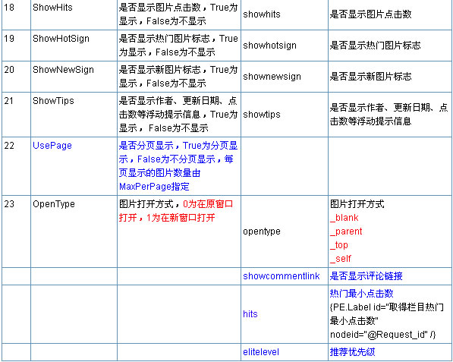Viewport: 453px width, 362px height.
Task: Click the blue elitelevel attribute
Action: (261, 352)
